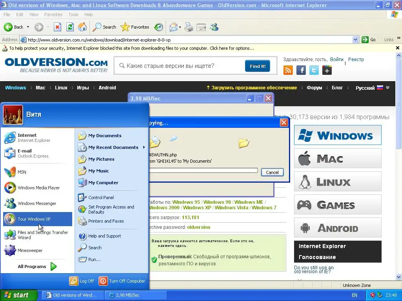Open My Music folder
The width and height of the screenshot is (402, 301).
[111, 171]
